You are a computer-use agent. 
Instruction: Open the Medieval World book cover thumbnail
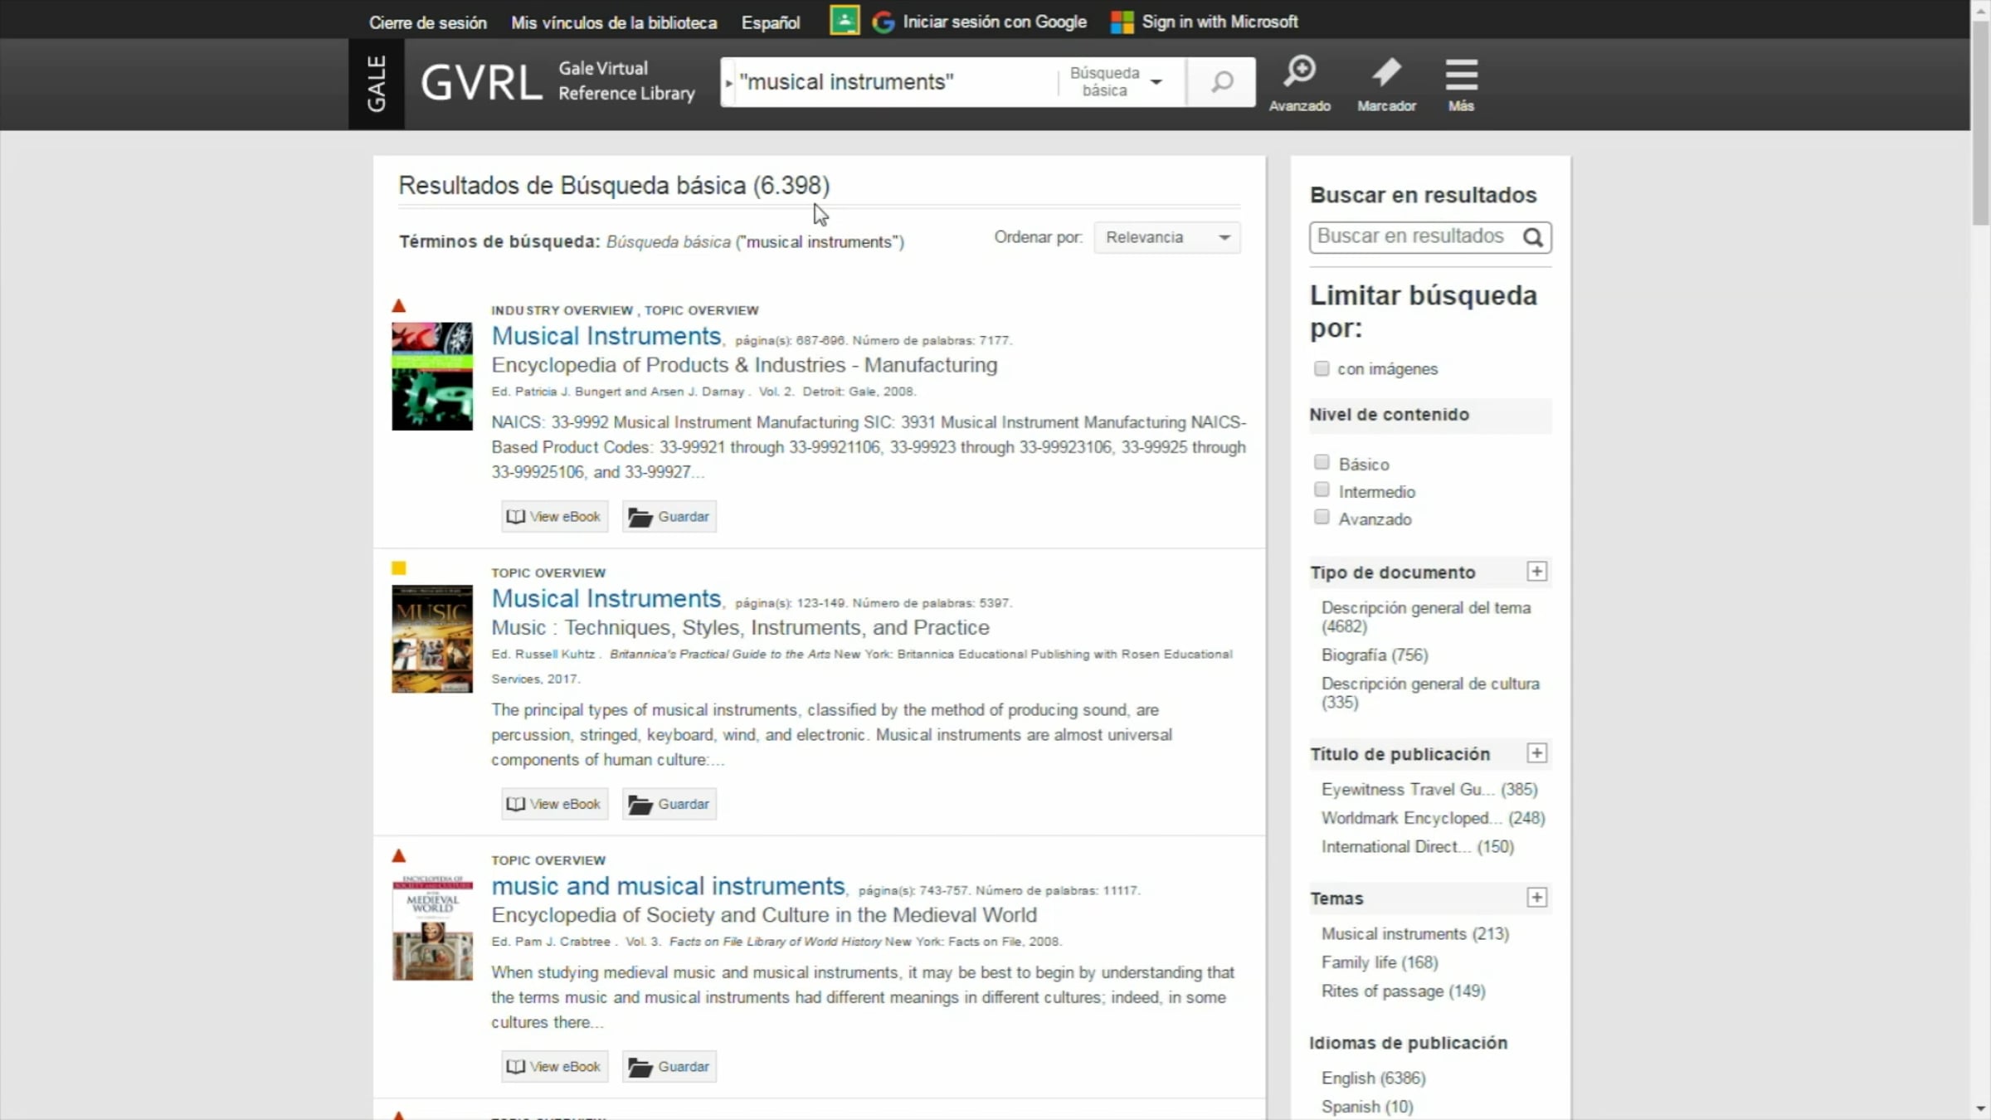click(432, 927)
